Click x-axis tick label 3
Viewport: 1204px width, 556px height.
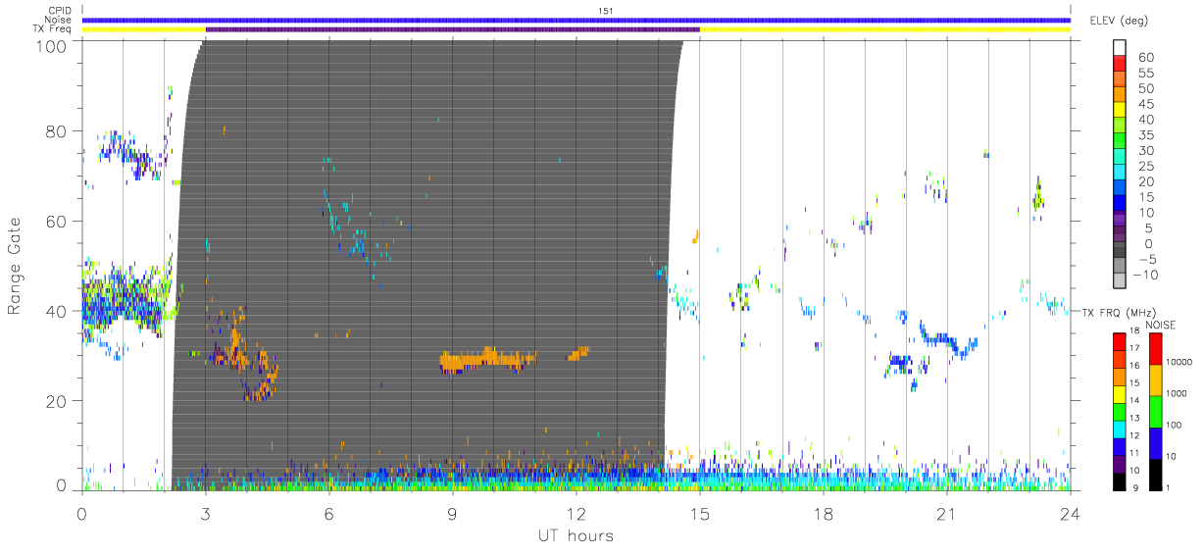206,513
